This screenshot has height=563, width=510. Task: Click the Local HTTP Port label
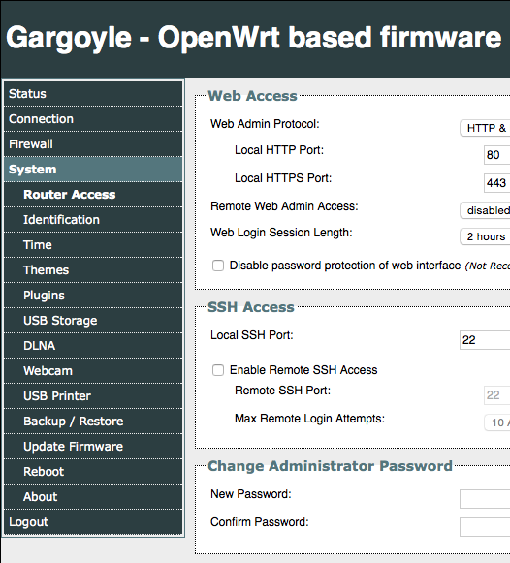pos(279,150)
